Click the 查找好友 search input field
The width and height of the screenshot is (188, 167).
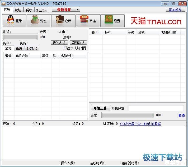tap(156, 108)
